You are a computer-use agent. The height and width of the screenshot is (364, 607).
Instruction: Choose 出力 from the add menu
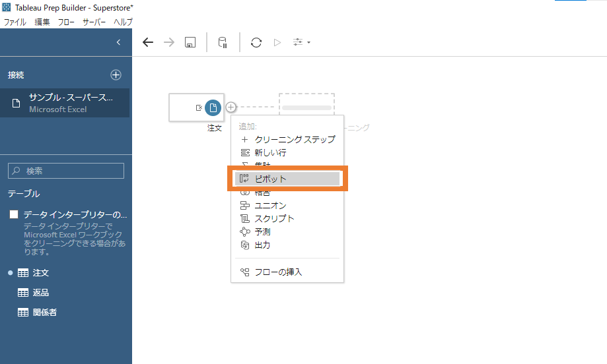point(287,245)
